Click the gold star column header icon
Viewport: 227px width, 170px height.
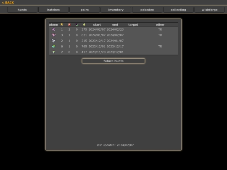[62, 24]
